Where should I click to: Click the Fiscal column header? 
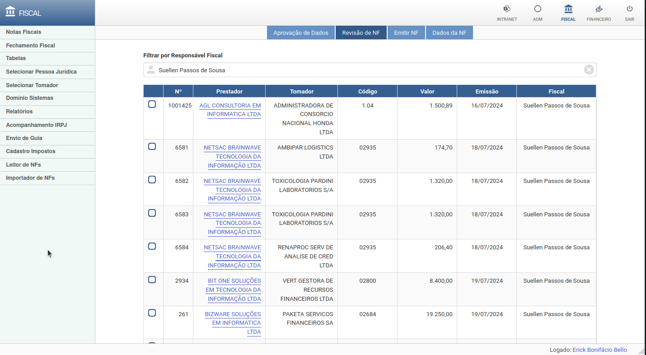point(557,91)
